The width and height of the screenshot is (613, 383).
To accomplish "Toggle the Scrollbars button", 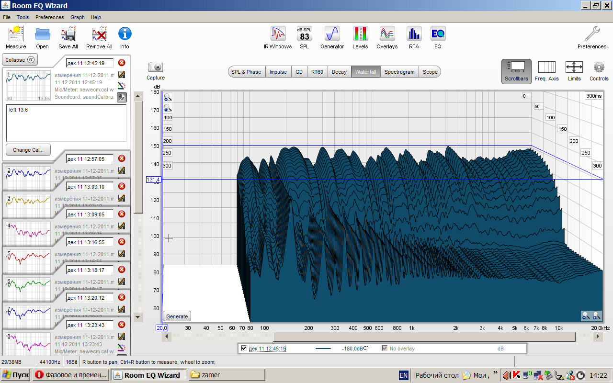I will pos(516,70).
